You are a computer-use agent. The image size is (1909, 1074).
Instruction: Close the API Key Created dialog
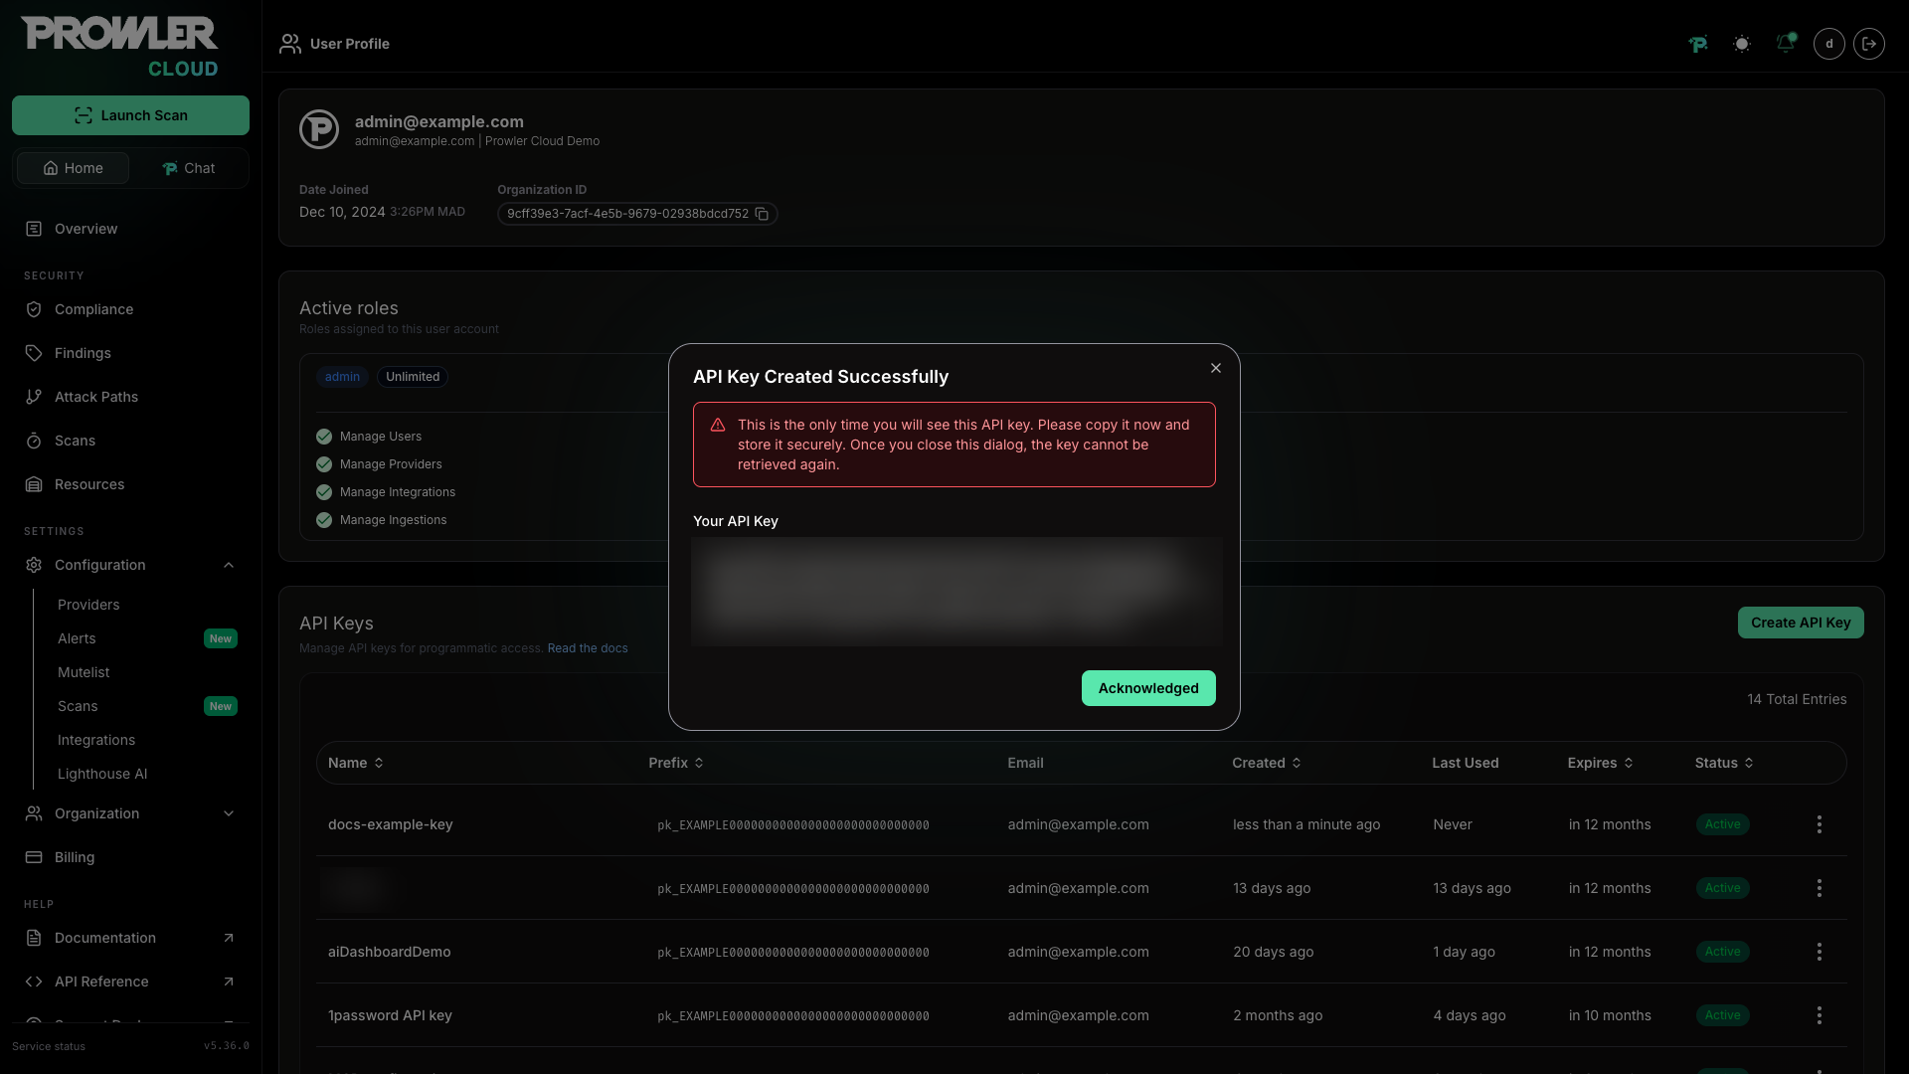coord(1215,368)
